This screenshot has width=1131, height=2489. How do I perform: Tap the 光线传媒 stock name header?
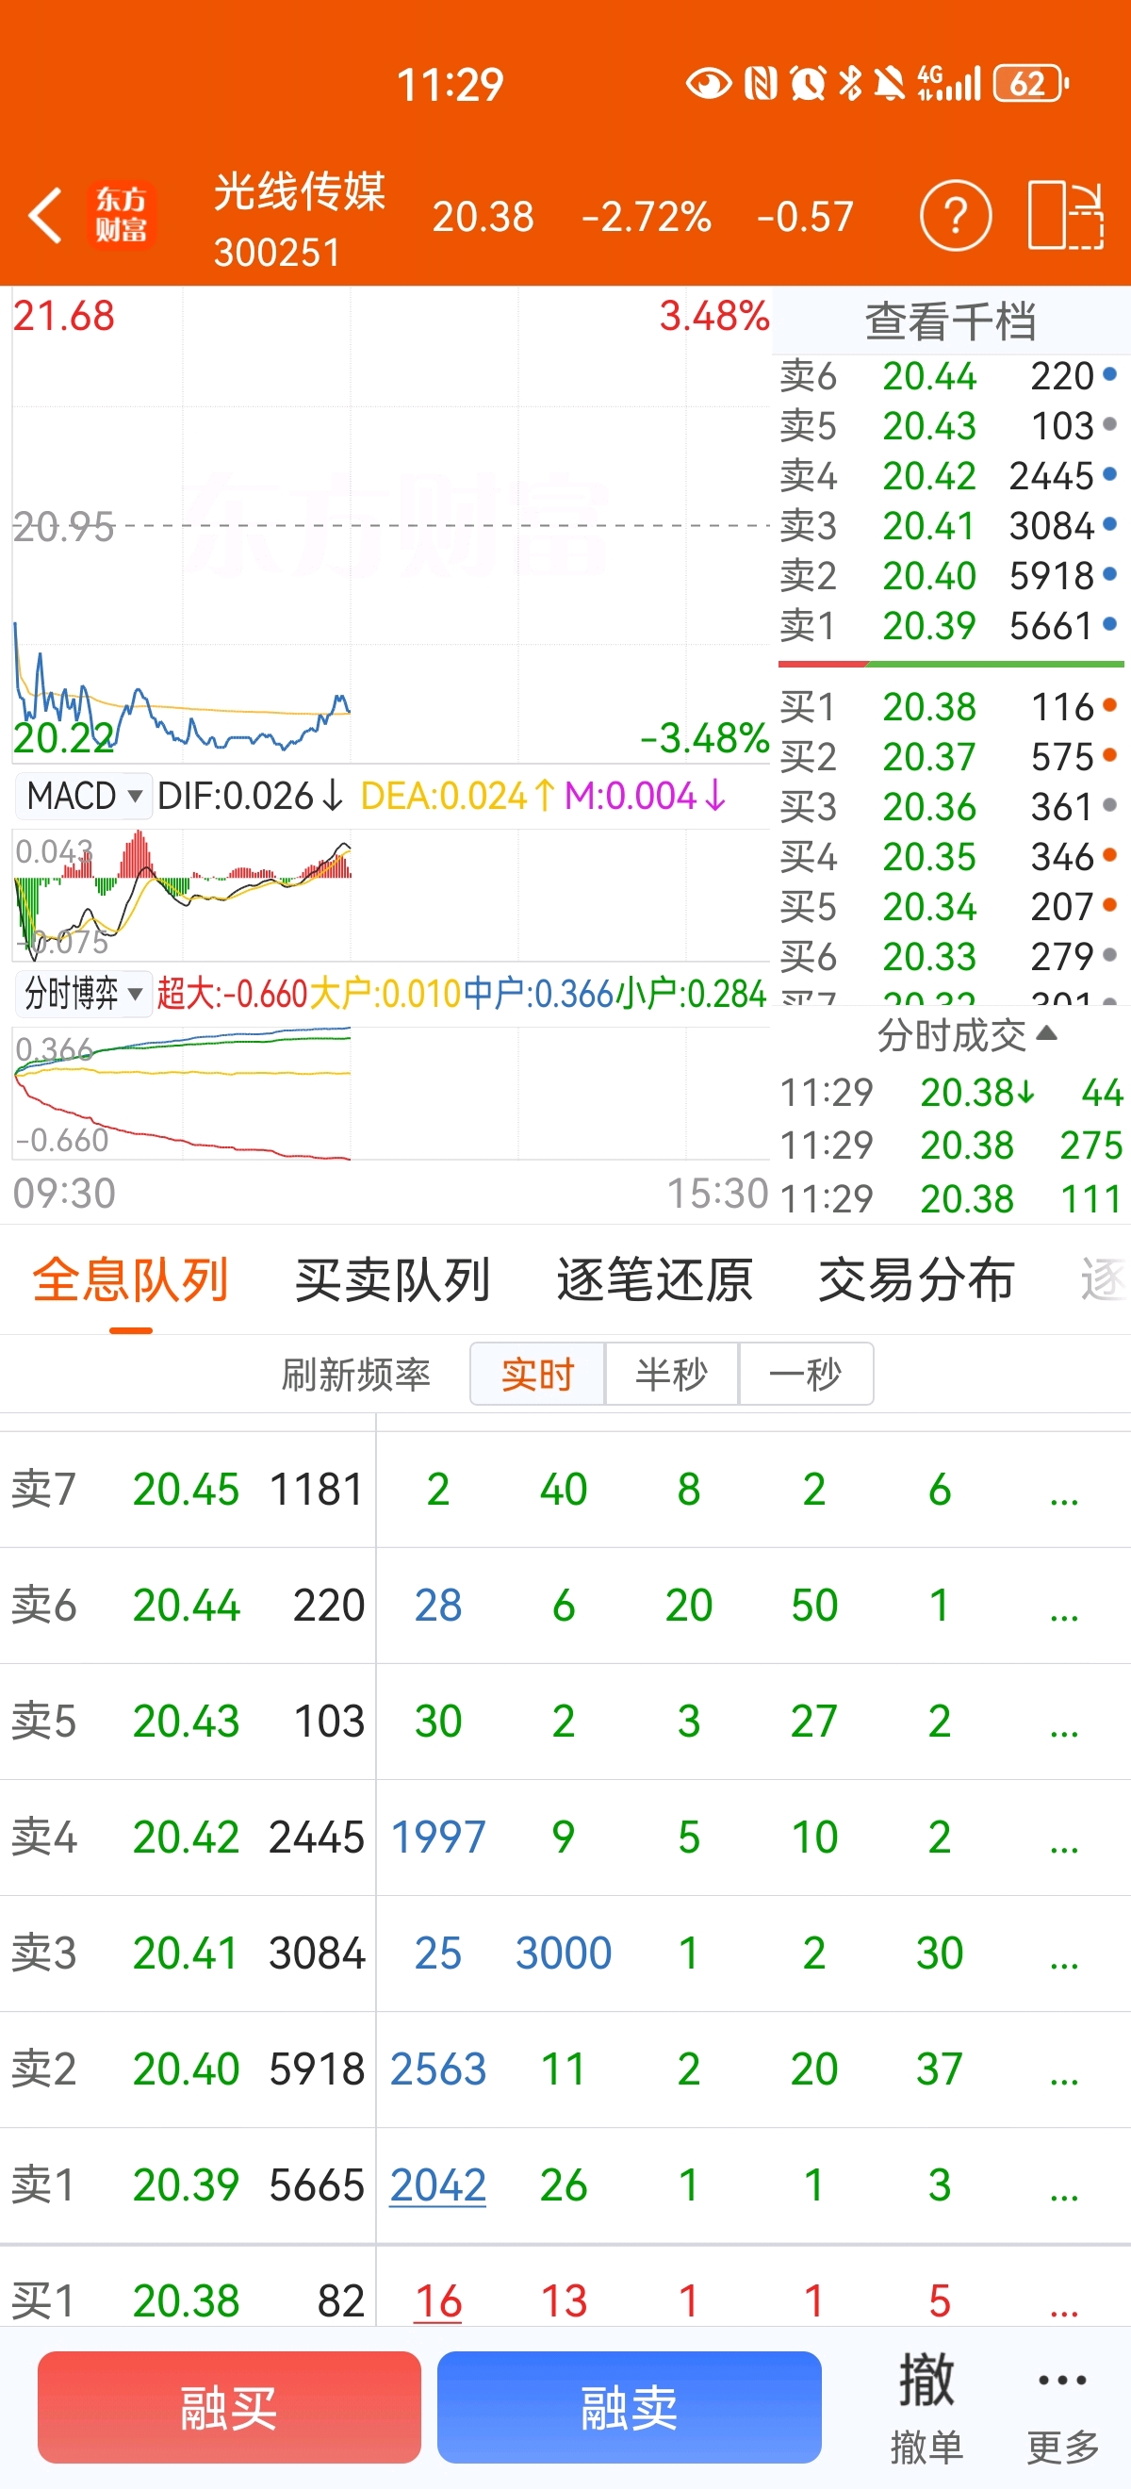[300, 190]
